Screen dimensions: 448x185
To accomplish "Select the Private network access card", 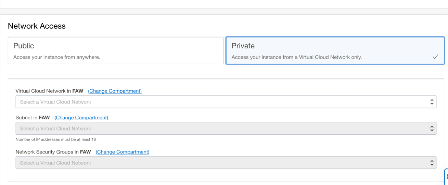I will [335, 51].
